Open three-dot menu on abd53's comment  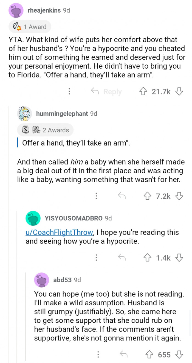pyautogui.click(x=98, y=354)
